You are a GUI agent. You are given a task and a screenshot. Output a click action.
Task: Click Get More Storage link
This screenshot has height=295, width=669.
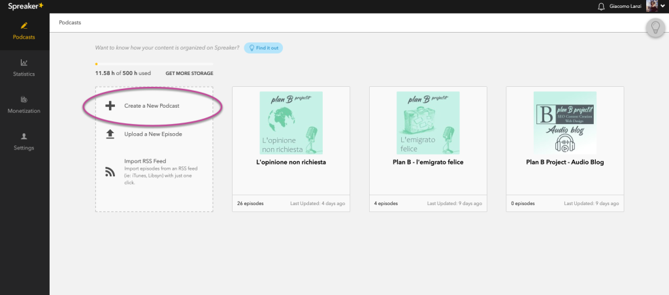point(189,73)
